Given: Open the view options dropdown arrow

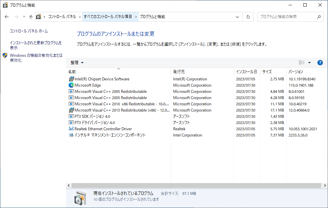Looking at the screenshot, I should coord(309,63).
